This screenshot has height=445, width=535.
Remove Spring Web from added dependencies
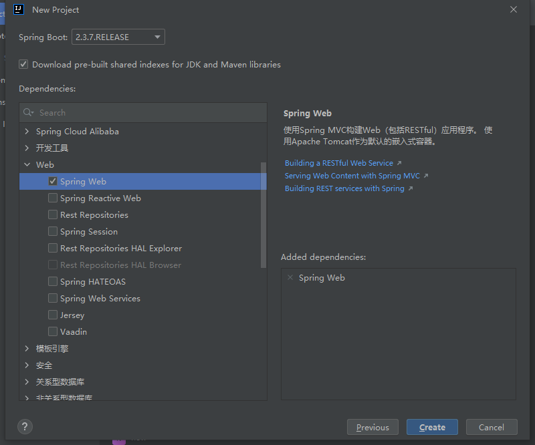(290, 277)
